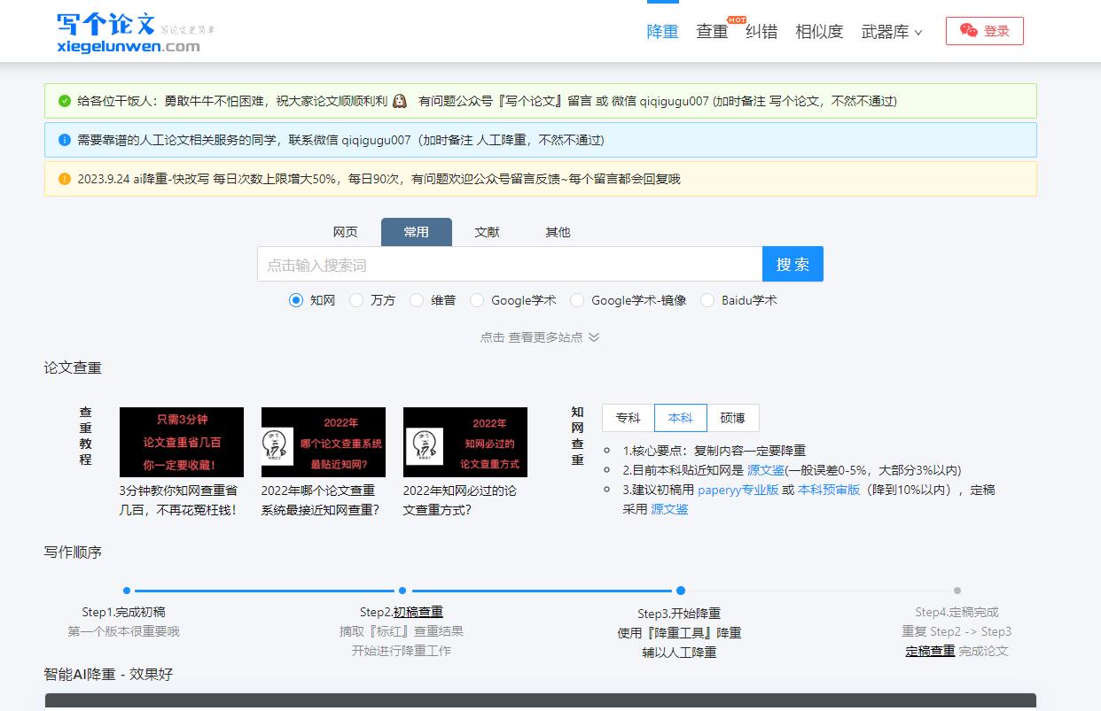Click the double-chevron icon after 查看更多站点
The height and width of the screenshot is (711, 1101).
tap(594, 337)
